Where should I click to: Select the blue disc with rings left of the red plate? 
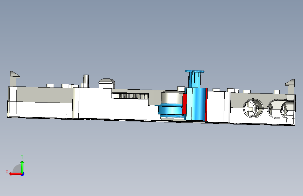(x=171, y=110)
